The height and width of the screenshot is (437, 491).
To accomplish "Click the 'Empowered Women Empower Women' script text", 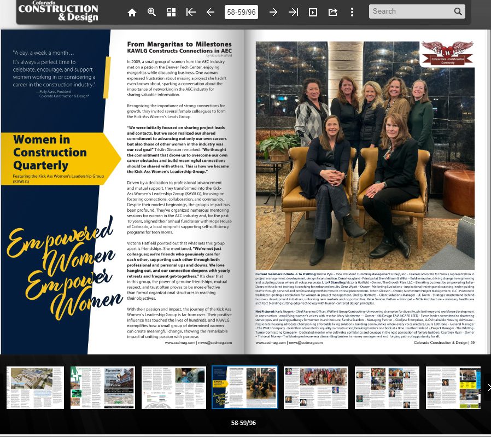I will (64, 269).
